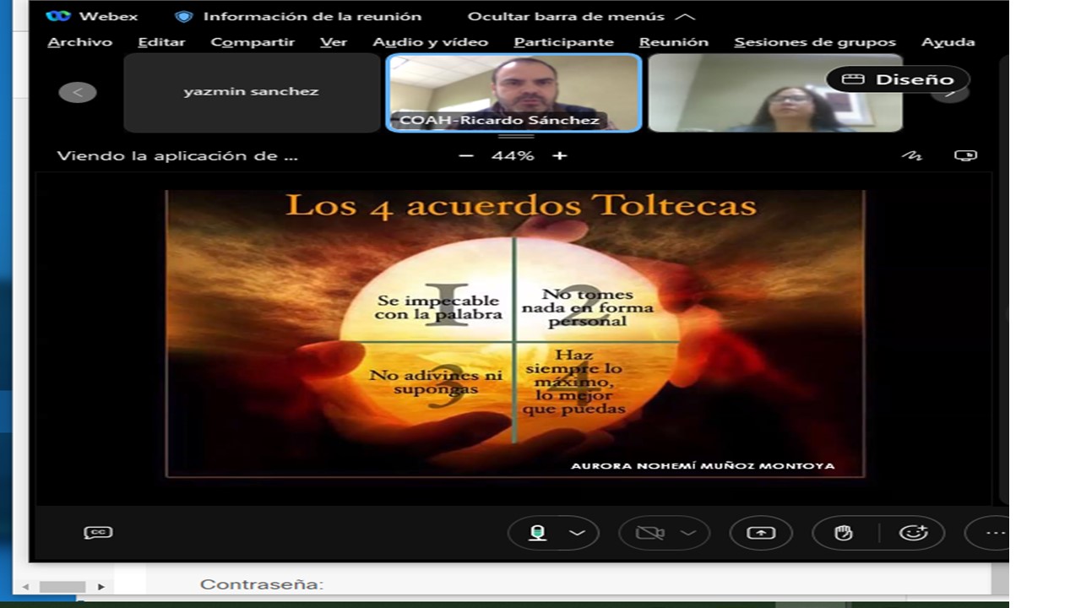Viewport: 1081px width, 608px height.
Task: Open Información de la reunión
Action: click(299, 16)
